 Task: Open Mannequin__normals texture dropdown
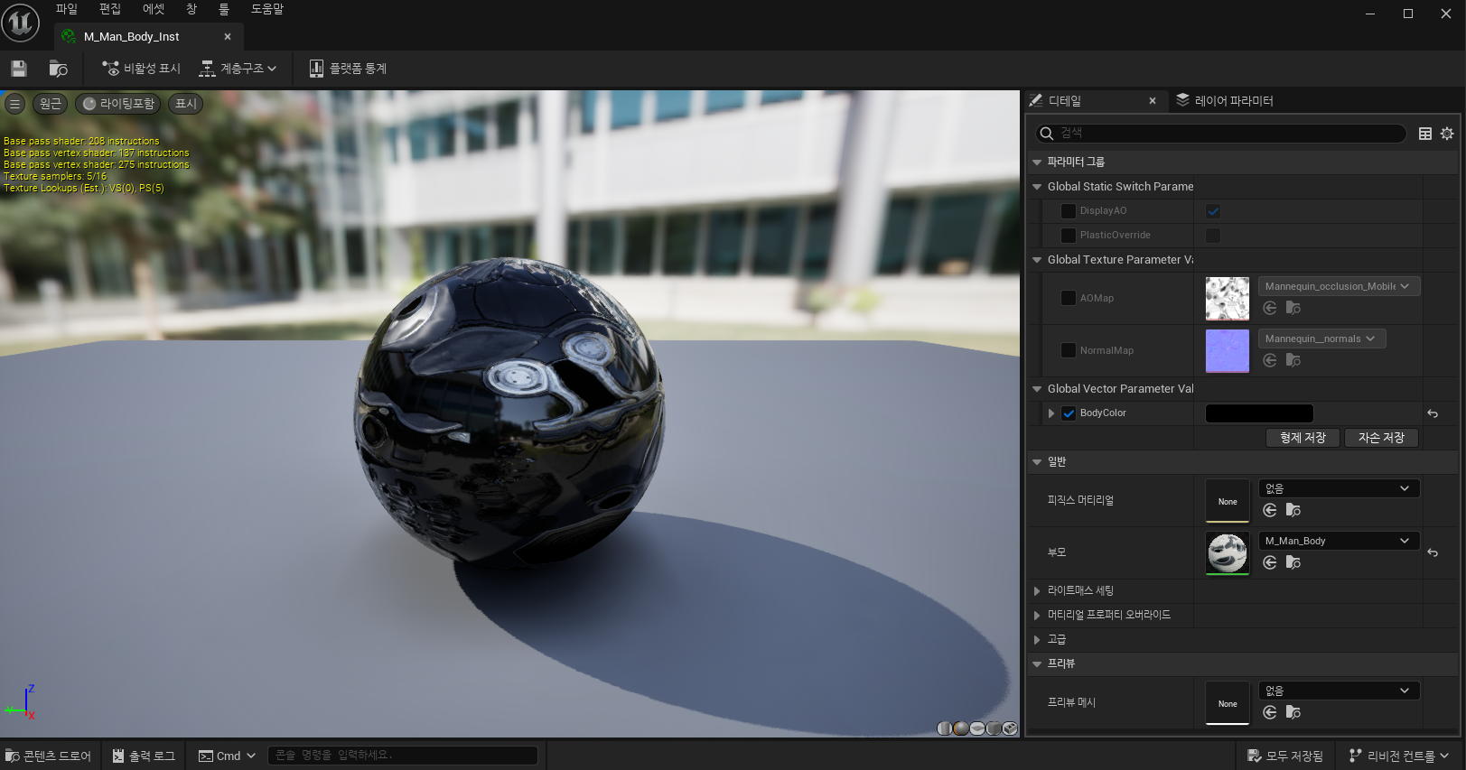[x=1321, y=339]
